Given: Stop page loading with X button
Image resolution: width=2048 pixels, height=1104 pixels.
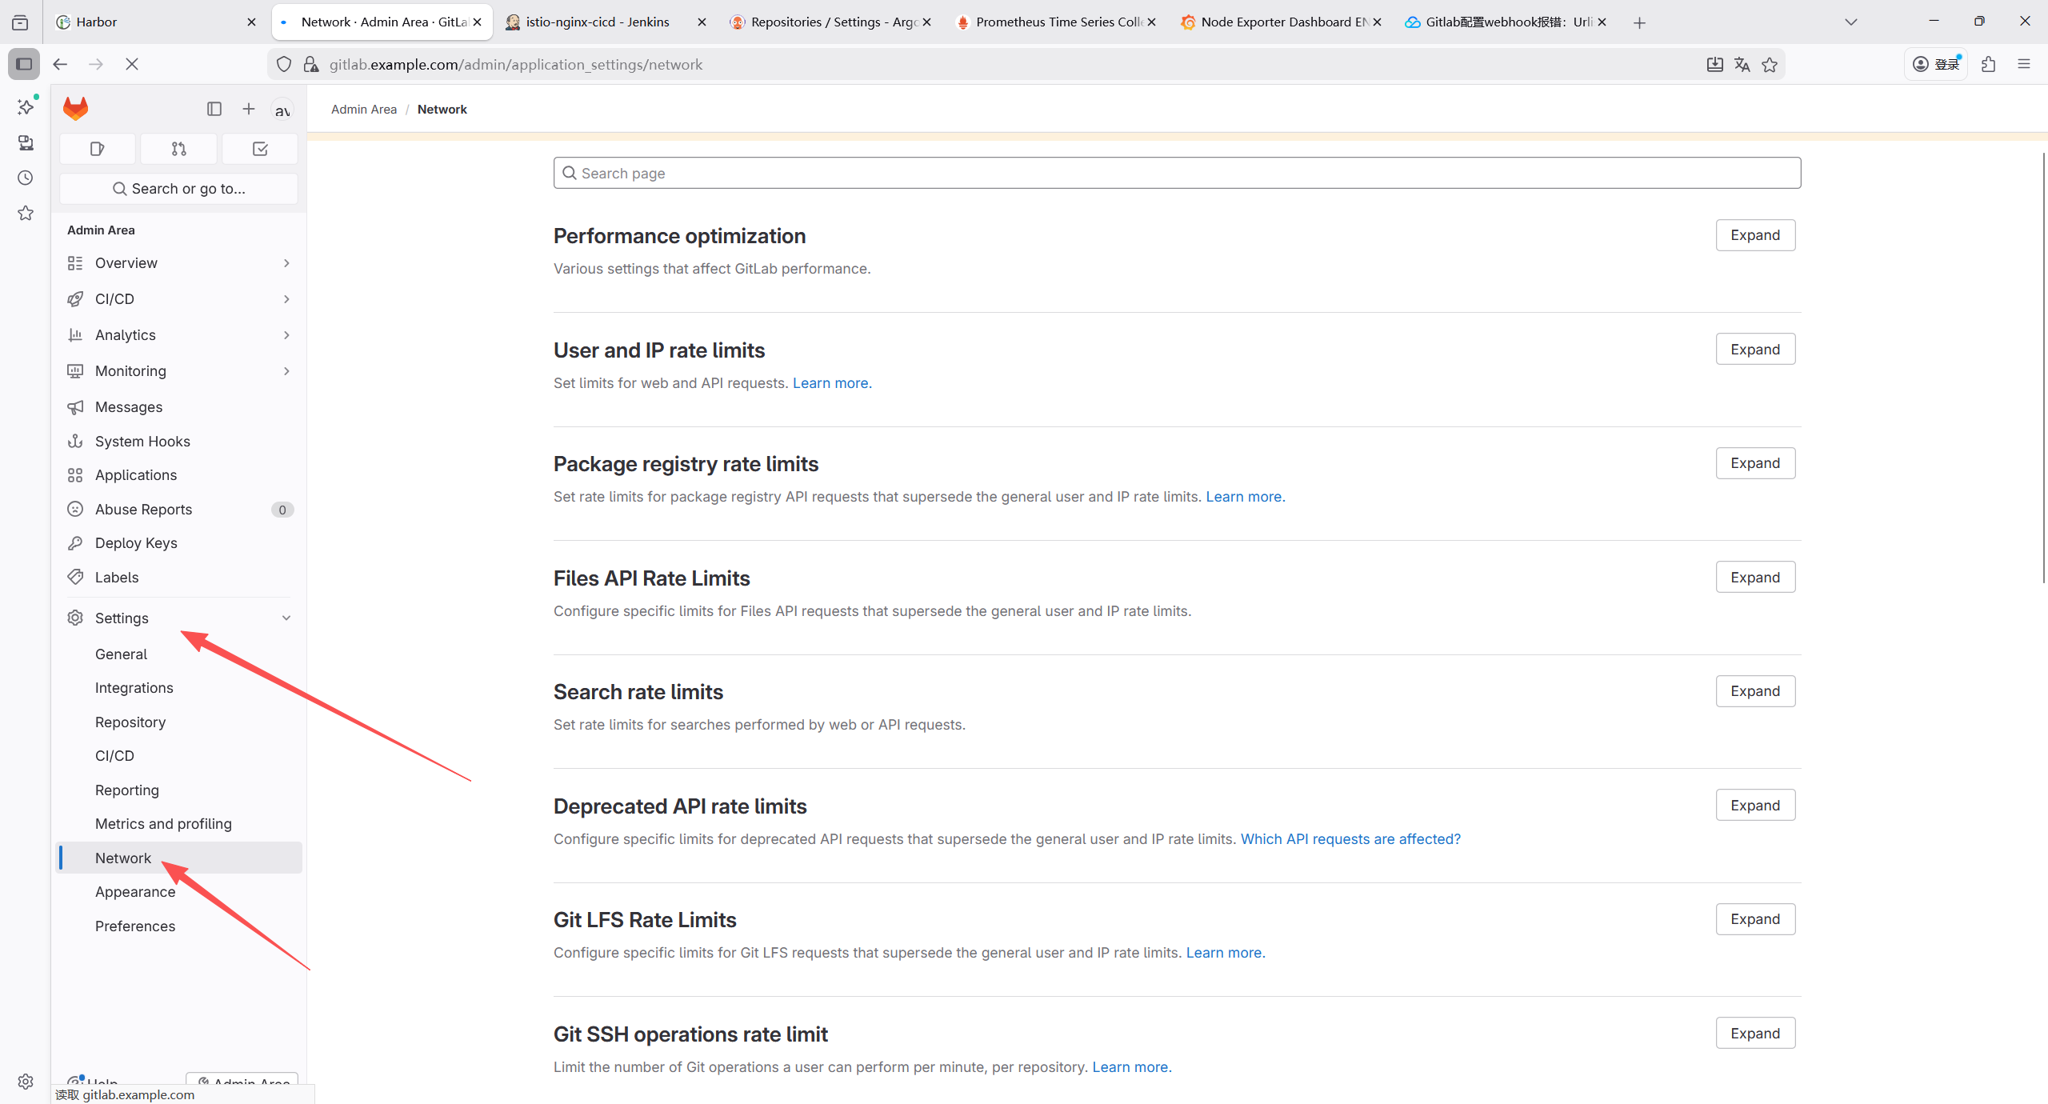Looking at the screenshot, I should point(132,65).
